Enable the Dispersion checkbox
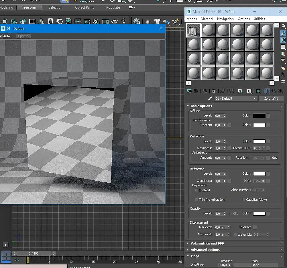The image size is (287, 268). 197,190
